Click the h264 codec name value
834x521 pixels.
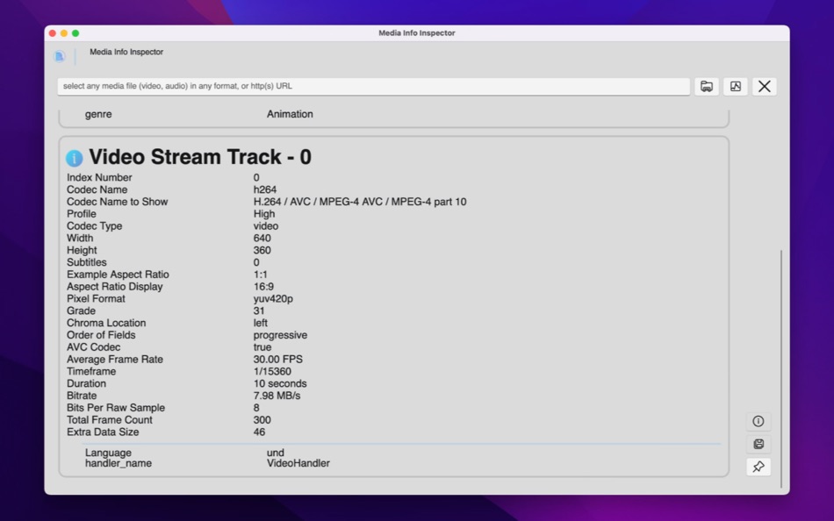pyautogui.click(x=265, y=189)
